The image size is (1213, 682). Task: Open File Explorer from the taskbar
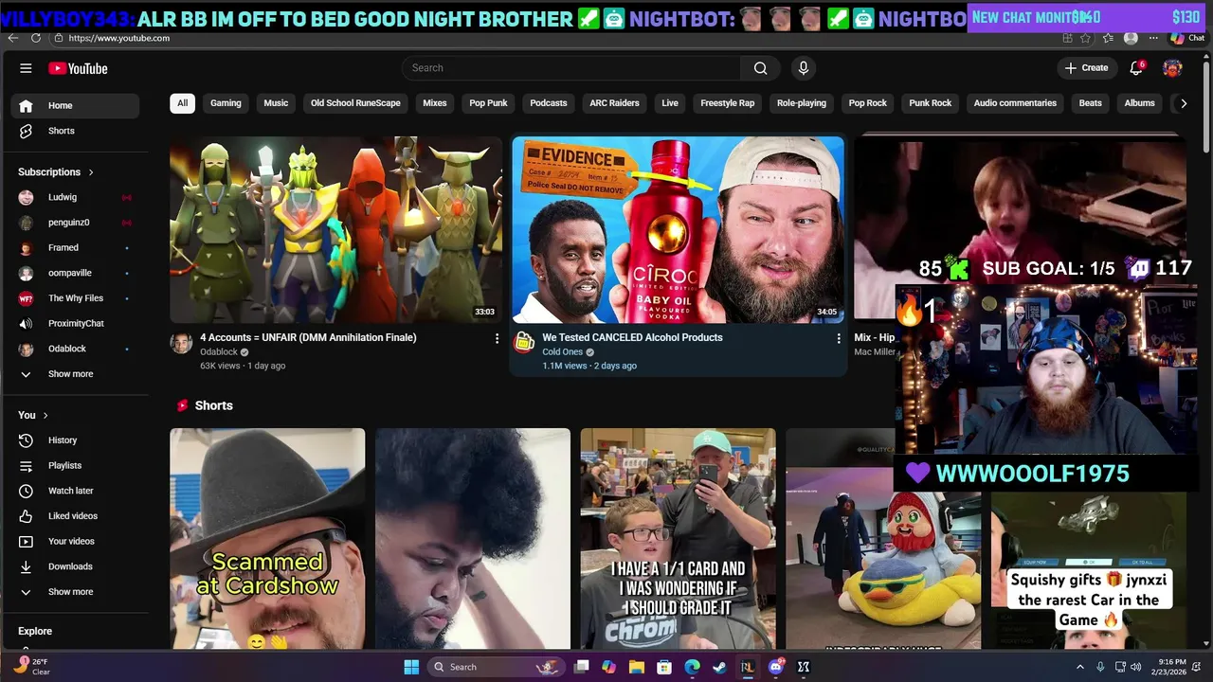tap(637, 667)
